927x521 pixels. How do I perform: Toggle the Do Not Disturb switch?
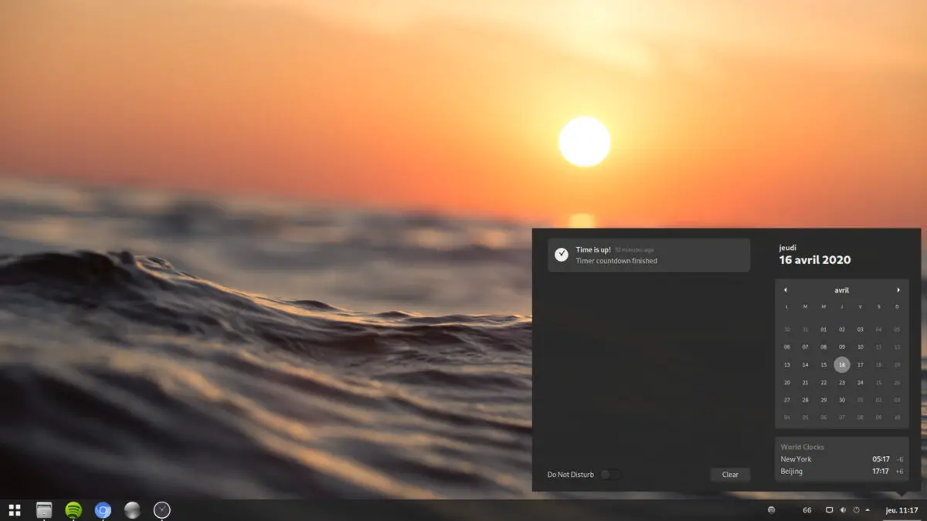(610, 475)
